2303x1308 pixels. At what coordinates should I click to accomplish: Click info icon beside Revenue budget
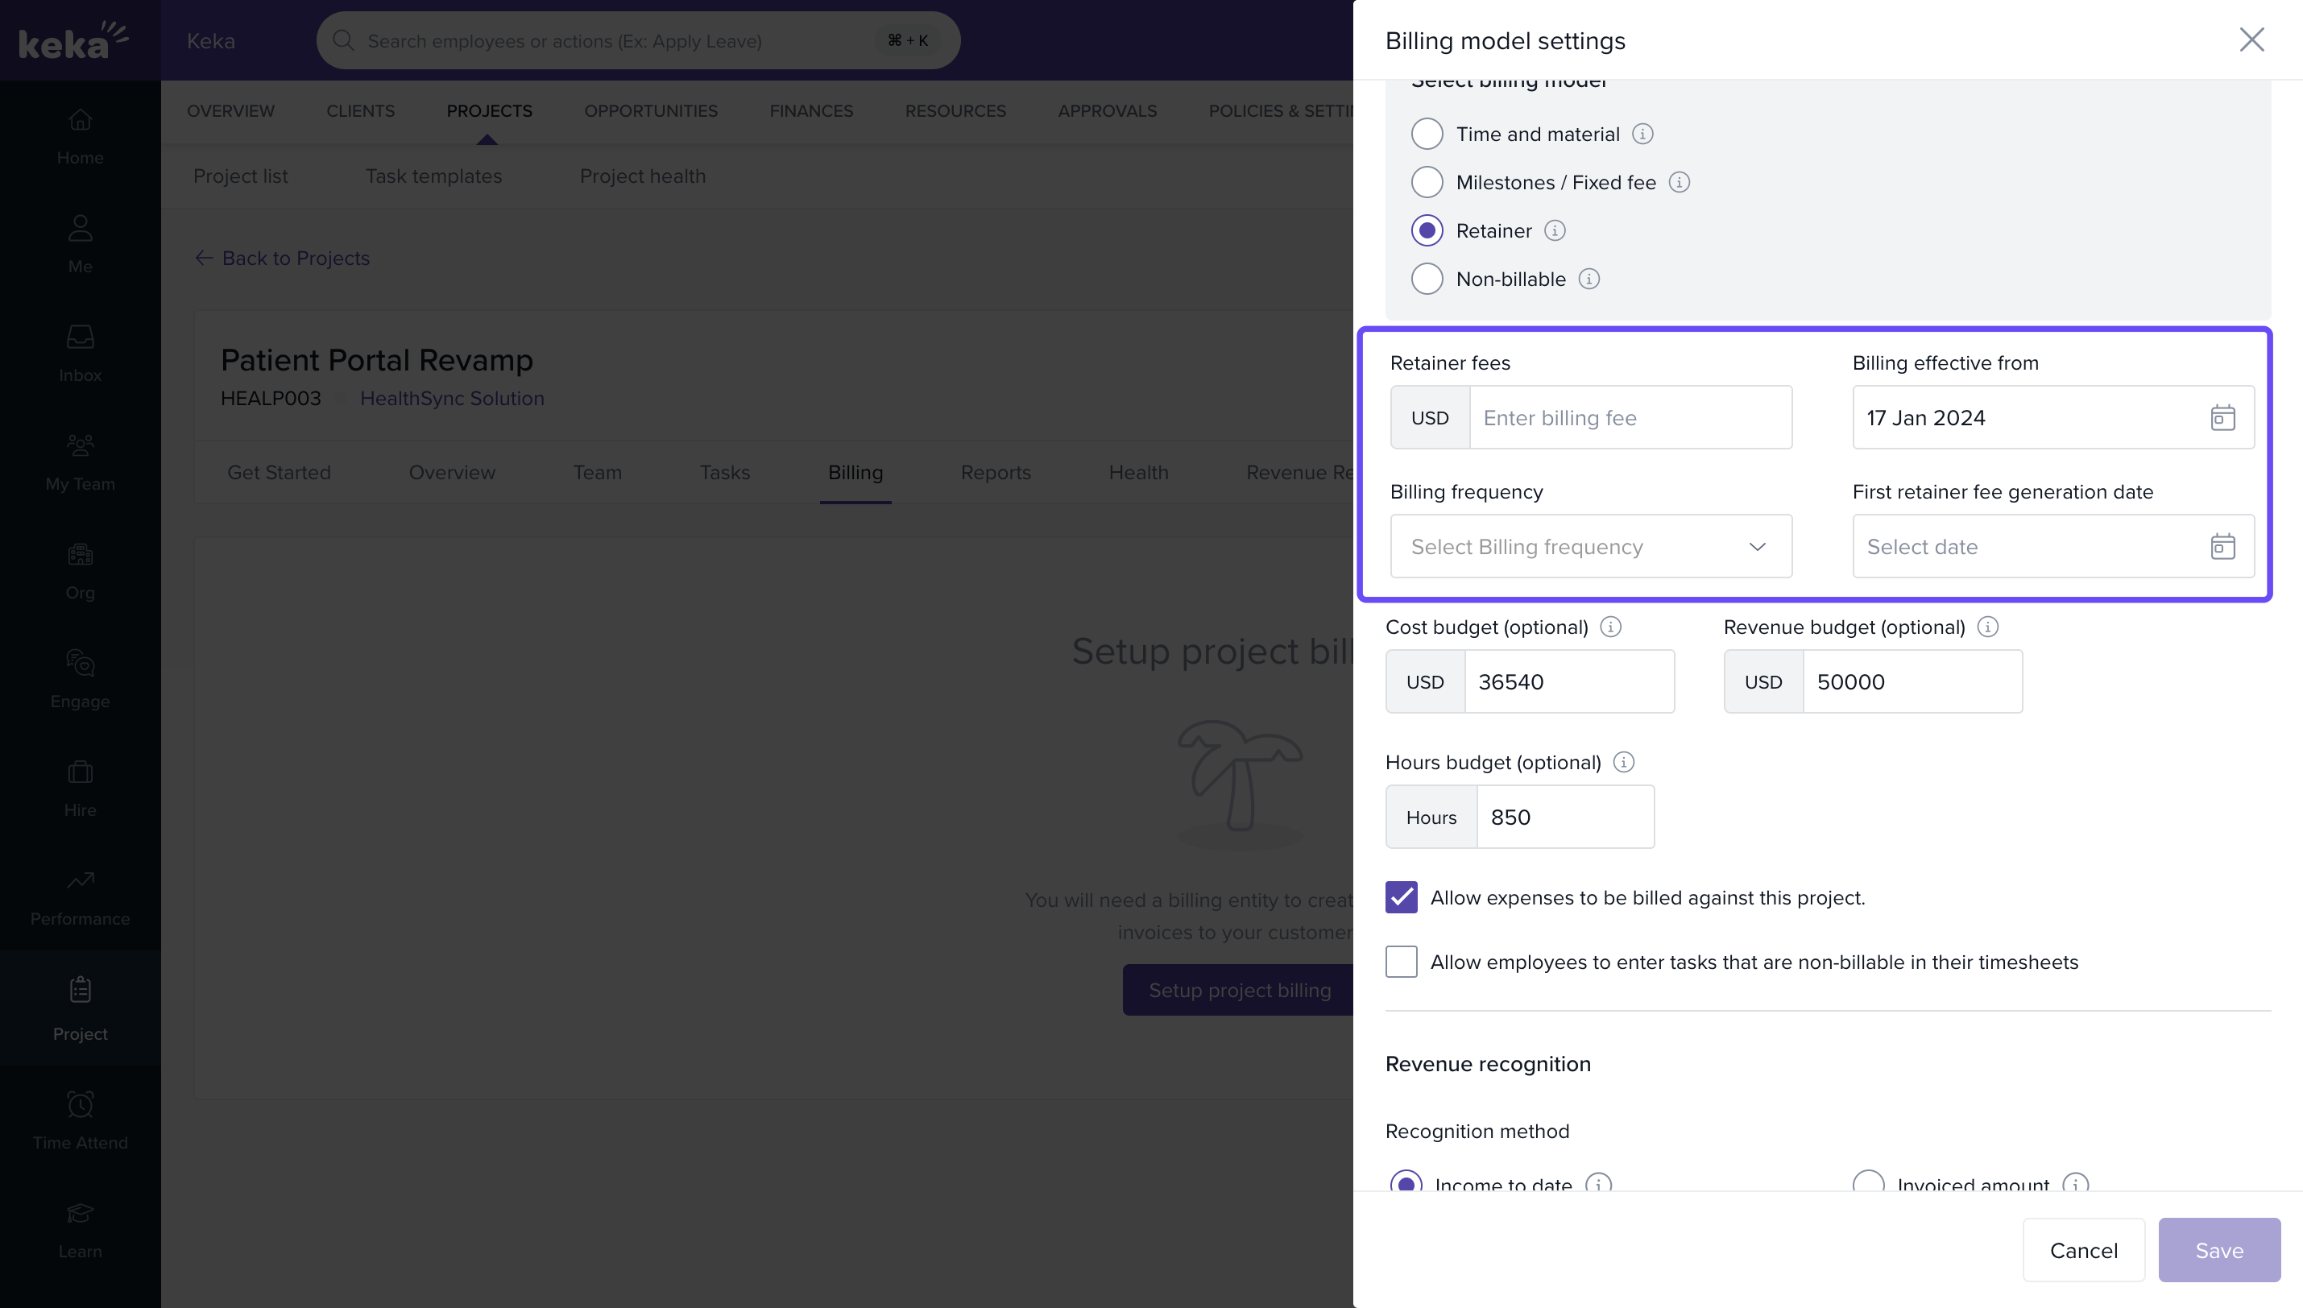1988,627
